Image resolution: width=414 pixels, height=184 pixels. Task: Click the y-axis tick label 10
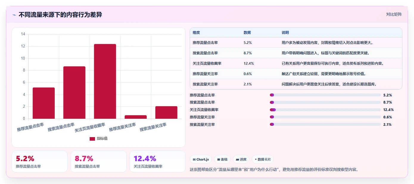(x=23, y=58)
